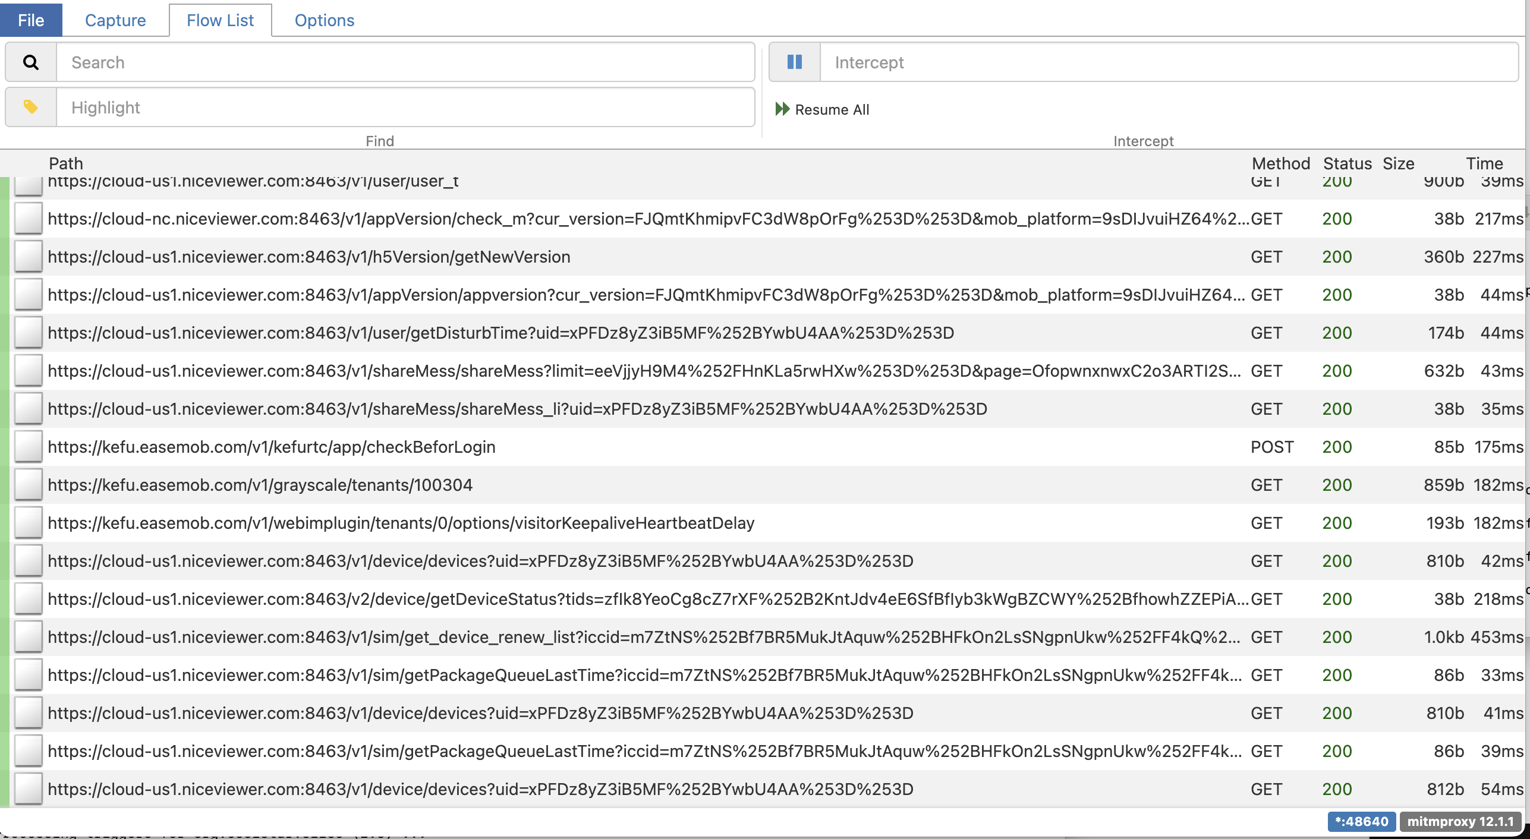Click the search magnifier icon
1530x839 pixels.
(x=31, y=62)
